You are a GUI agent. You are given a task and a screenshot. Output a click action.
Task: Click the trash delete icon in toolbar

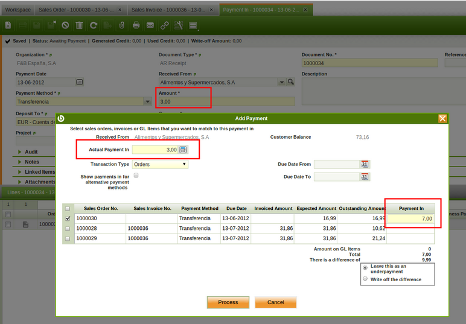tap(79, 25)
